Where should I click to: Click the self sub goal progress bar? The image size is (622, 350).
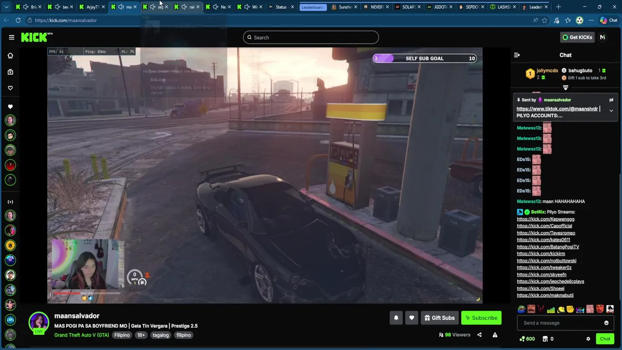click(425, 58)
